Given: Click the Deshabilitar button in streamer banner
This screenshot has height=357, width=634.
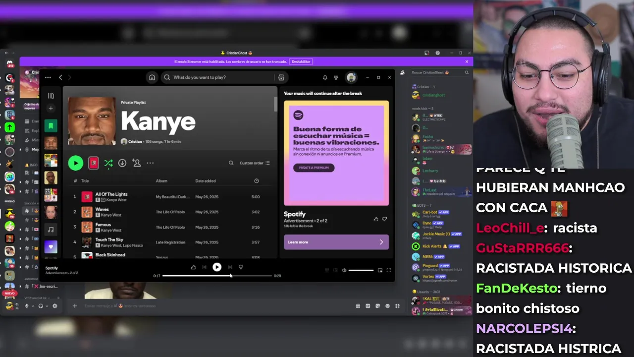Looking at the screenshot, I should pos(301,61).
